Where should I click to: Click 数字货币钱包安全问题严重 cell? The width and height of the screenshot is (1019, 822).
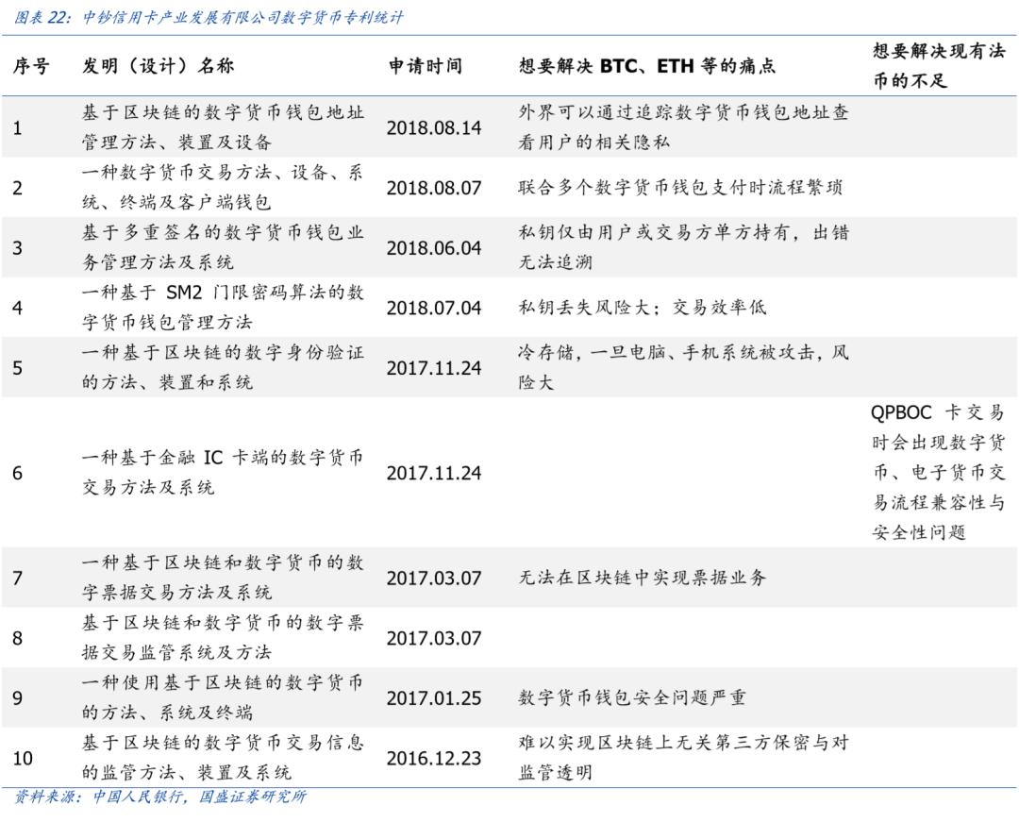[632, 695]
